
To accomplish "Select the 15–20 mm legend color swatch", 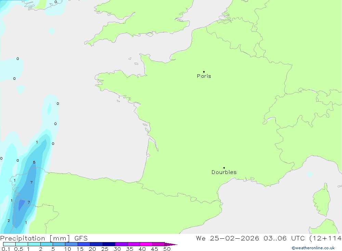I will click(x=84, y=244).
